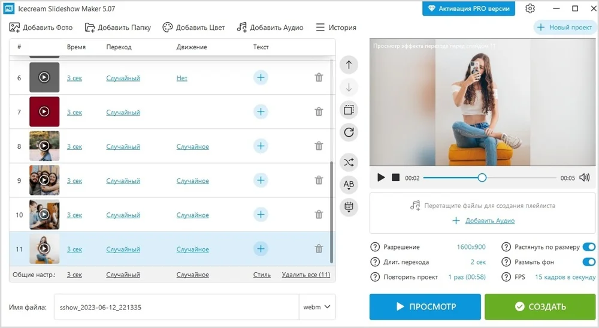
Task: Change resolution value 1600x900
Action: [471, 247]
